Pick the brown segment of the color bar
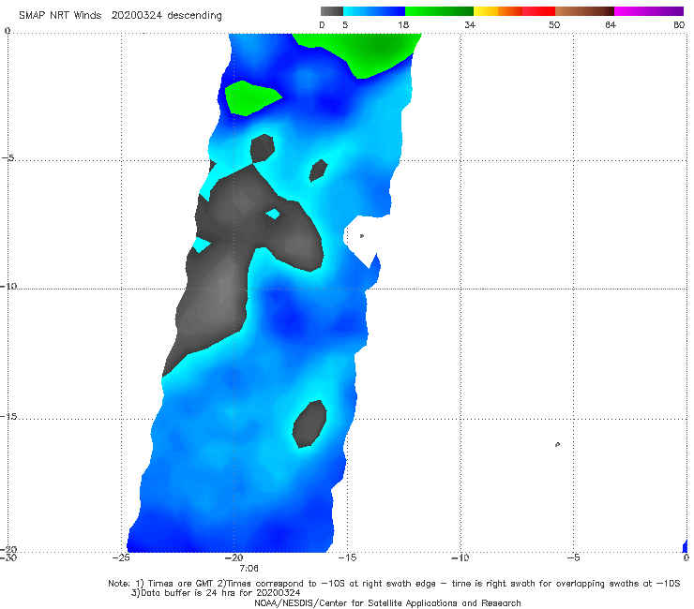694x609 pixels. click(584, 11)
